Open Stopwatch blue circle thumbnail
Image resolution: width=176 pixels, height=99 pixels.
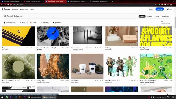[x=53, y=36]
